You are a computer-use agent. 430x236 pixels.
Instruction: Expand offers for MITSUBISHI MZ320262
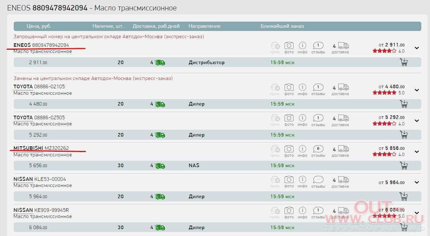coord(417,151)
